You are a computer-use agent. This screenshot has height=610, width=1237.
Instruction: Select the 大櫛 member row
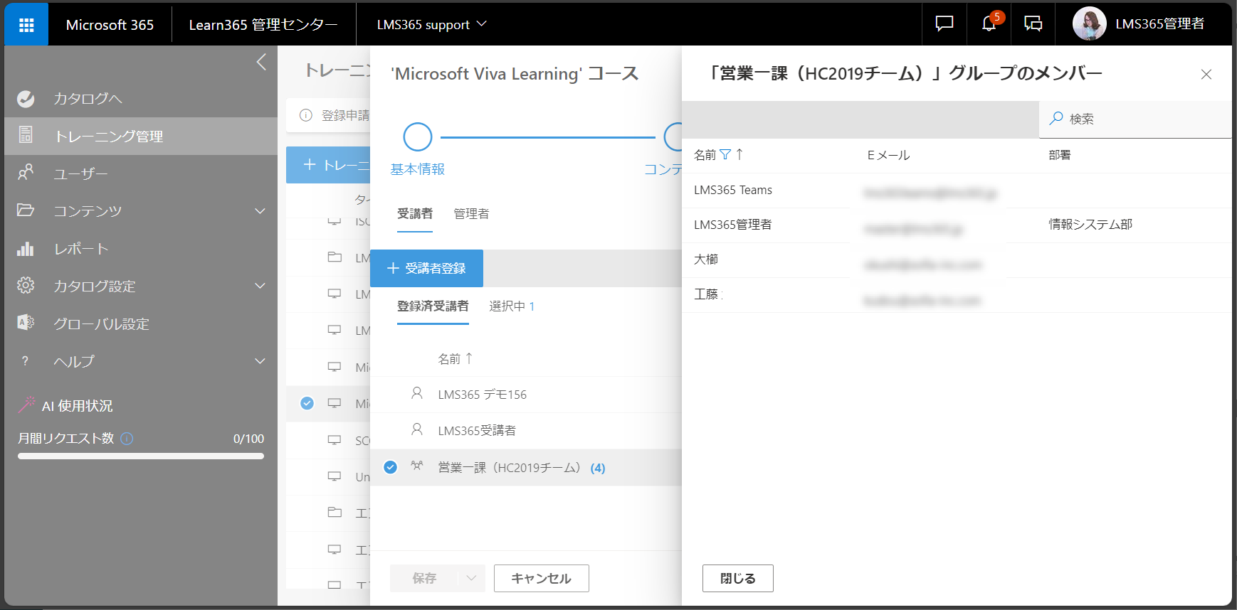click(x=957, y=260)
